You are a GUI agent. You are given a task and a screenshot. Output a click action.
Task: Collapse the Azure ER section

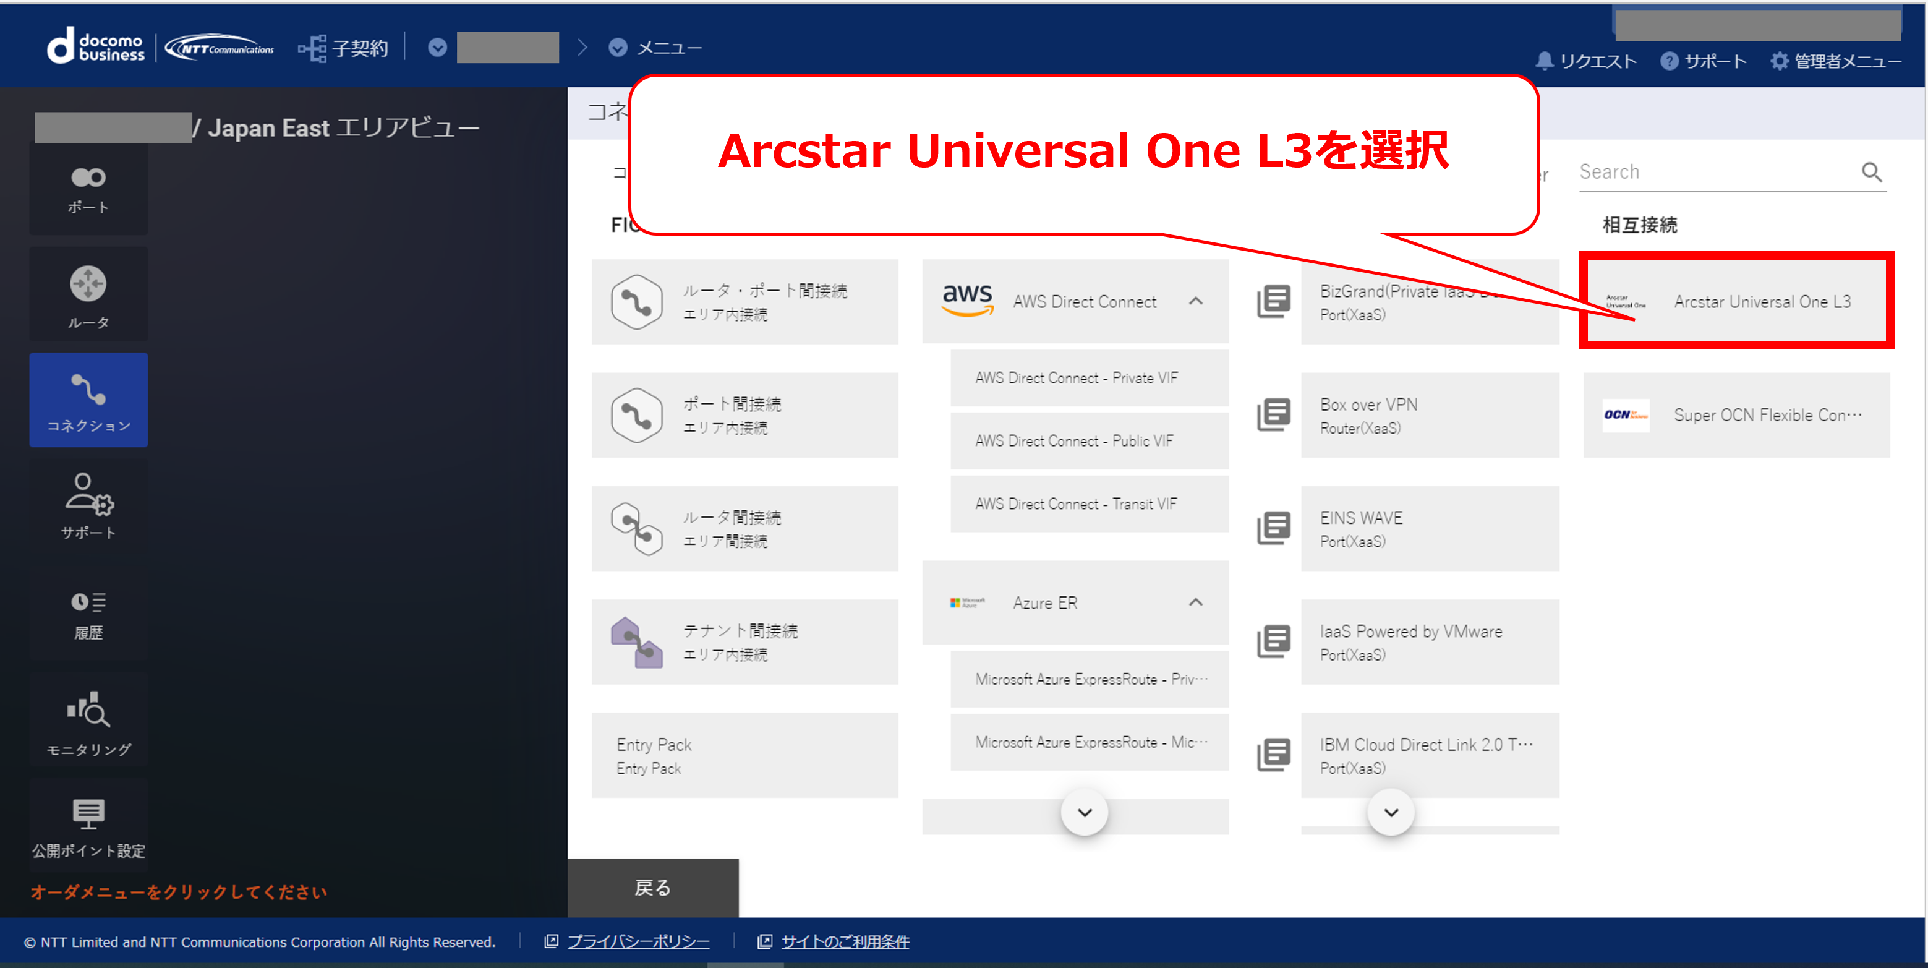click(x=1196, y=602)
